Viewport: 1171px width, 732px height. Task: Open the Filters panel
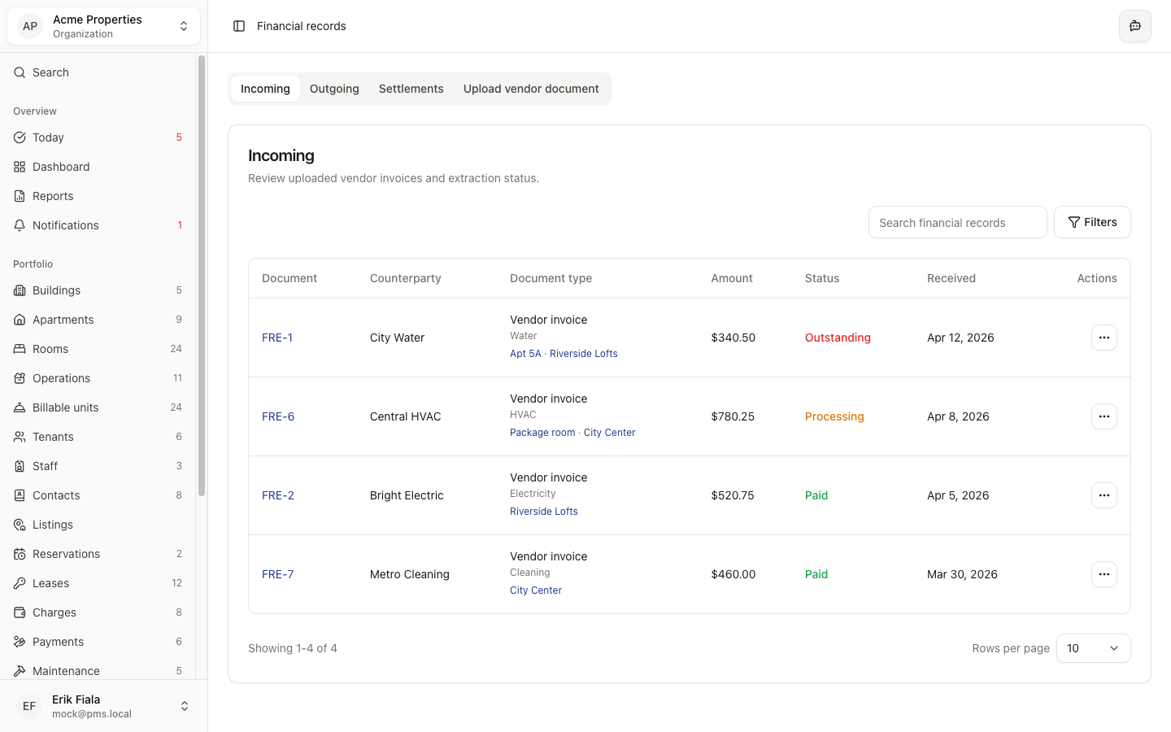tap(1092, 222)
